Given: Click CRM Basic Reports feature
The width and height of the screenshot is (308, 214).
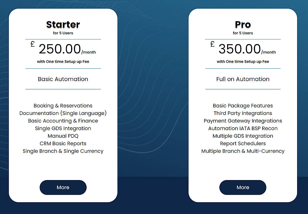Looking at the screenshot, I should pos(63,144).
